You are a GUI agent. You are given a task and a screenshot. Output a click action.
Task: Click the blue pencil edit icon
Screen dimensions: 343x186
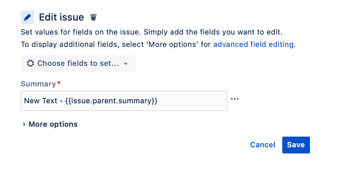click(x=27, y=17)
